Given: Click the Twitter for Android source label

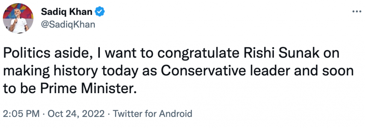Looking at the screenshot, I should [153, 114].
